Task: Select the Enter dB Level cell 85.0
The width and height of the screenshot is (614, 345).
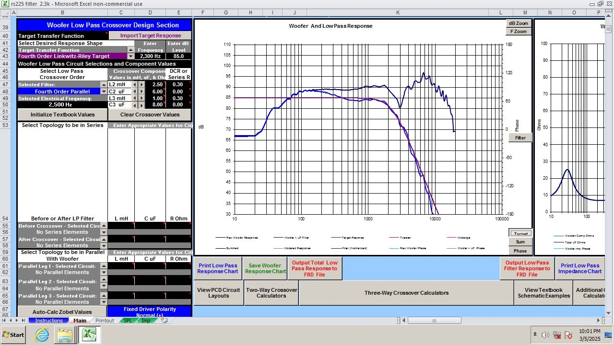Action: [178, 56]
